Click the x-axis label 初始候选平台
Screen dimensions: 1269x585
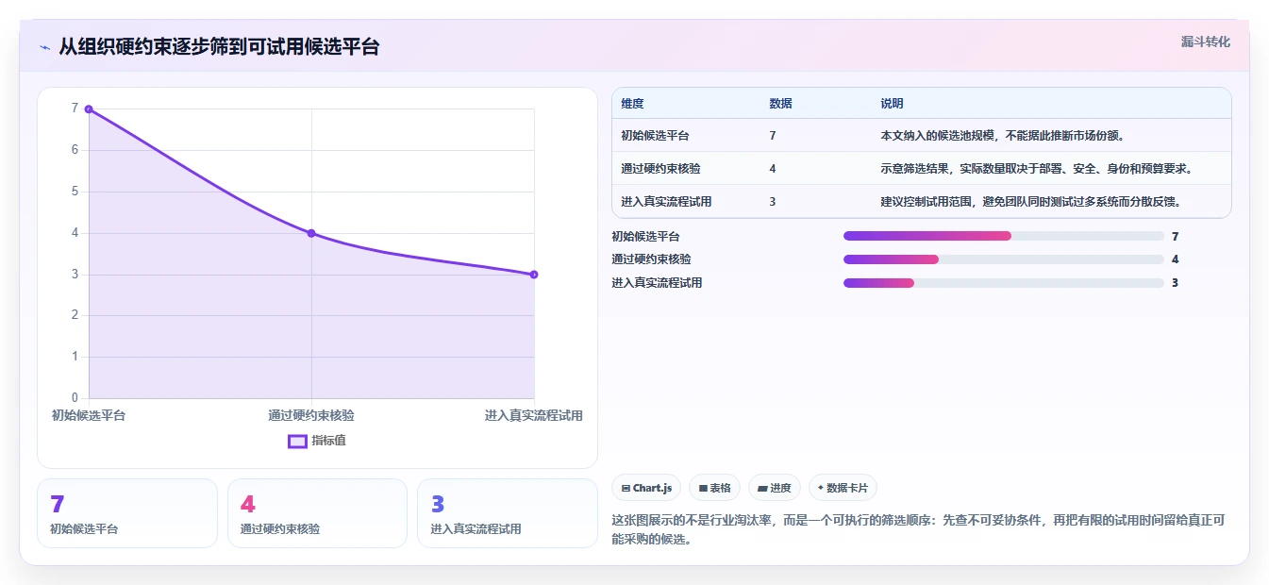(x=89, y=415)
